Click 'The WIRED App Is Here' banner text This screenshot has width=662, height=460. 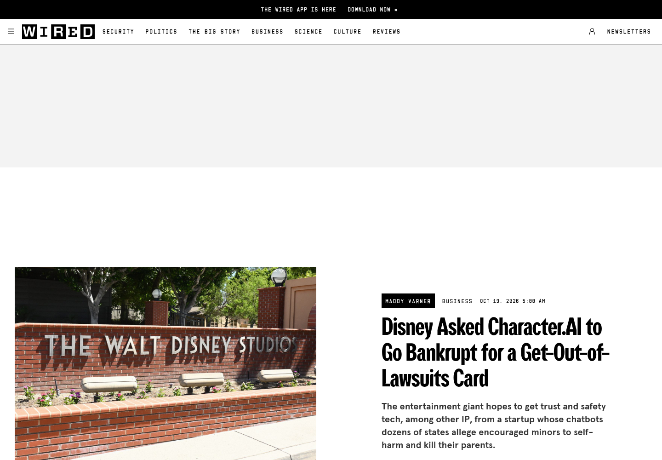click(x=298, y=10)
